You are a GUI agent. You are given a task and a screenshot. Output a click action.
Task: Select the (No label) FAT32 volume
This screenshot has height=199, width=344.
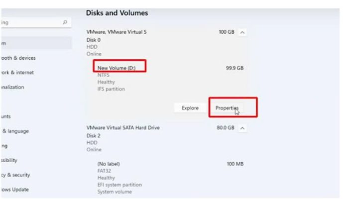[x=109, y=164]
